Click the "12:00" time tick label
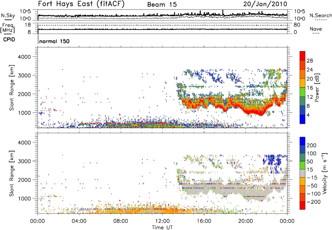This screenshot has width=332, height=230. pos(162,221)
